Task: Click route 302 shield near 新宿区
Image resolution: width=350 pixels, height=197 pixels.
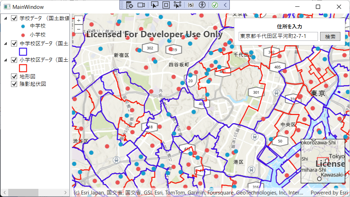Action: (x=150, y=48)
